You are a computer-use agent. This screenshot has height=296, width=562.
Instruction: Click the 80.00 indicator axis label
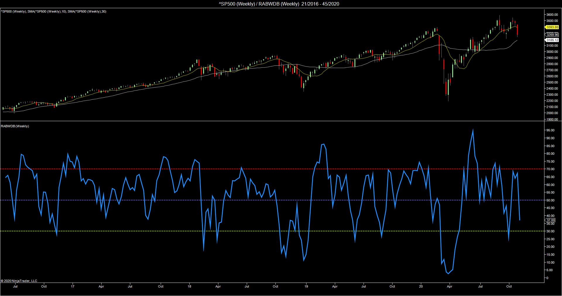550,154
